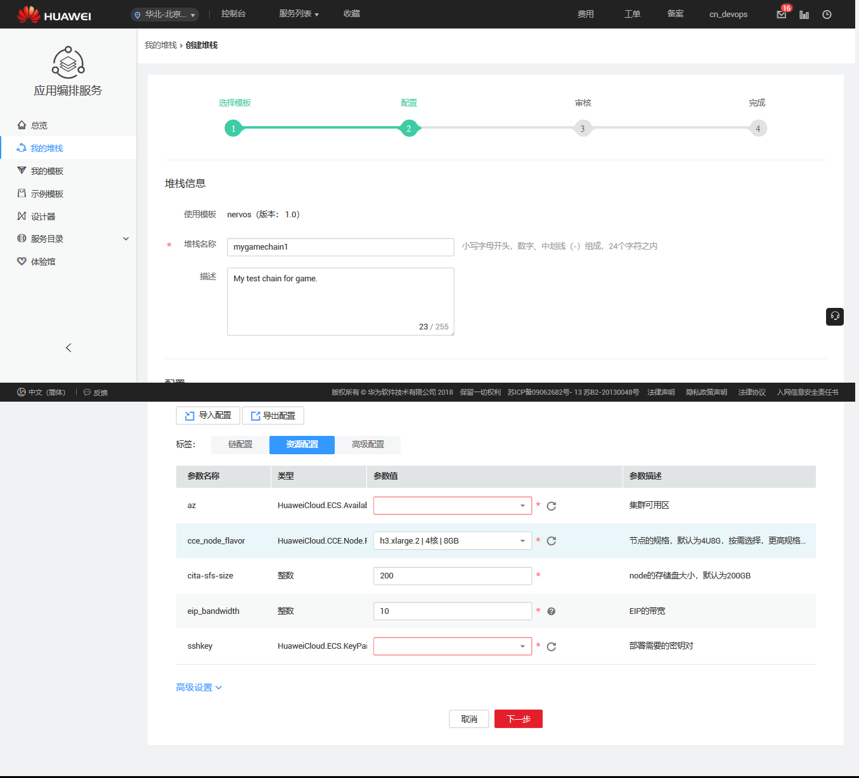Click the 参数名称 column header
The width and height of the screenshot is (859, 778).
[x=203, y=476]
